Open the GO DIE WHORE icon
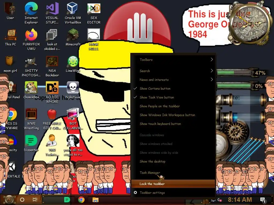 [52, 92]
